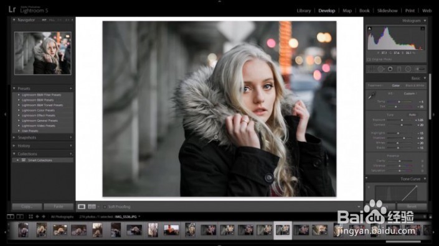Set Navigator zoom to FILL

click(x=52, y=20)
